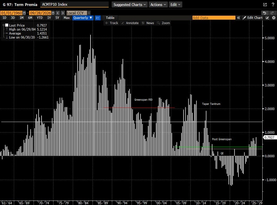Click the 01/01/1960 start date field
Viewport: 277px width, 205px height.
11,13
